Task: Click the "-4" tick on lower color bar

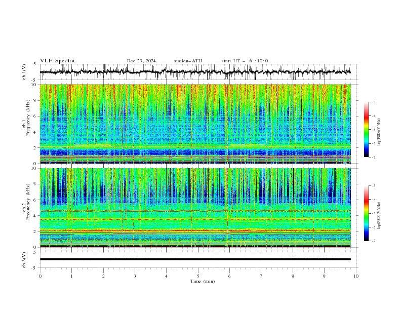Action: 373,200
